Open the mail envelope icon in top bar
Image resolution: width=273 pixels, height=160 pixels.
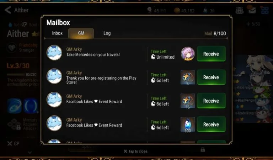252,10
